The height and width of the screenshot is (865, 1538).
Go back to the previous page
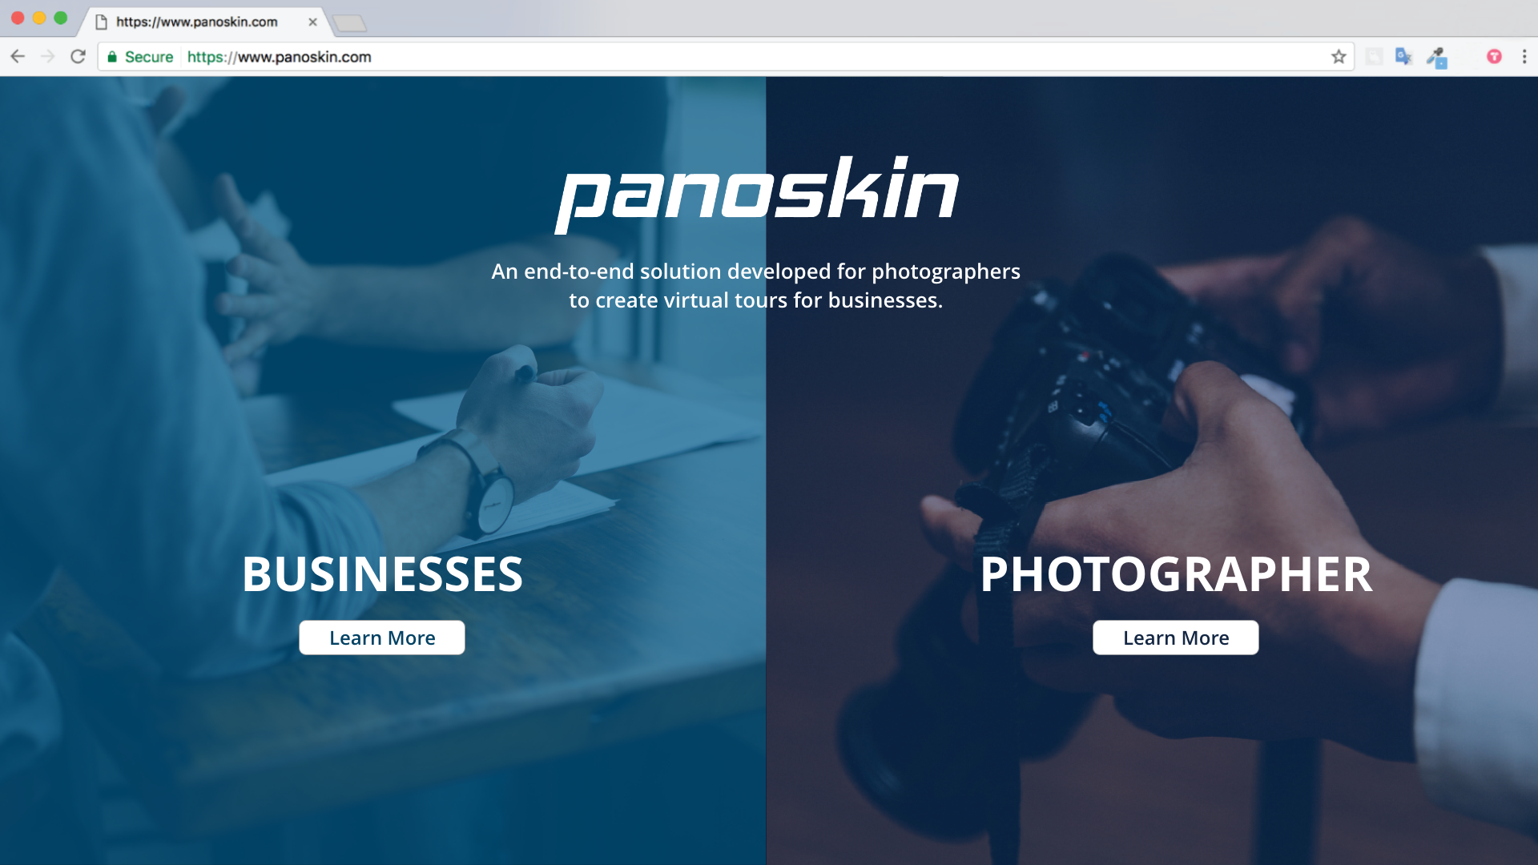click(x=18, y=57)
